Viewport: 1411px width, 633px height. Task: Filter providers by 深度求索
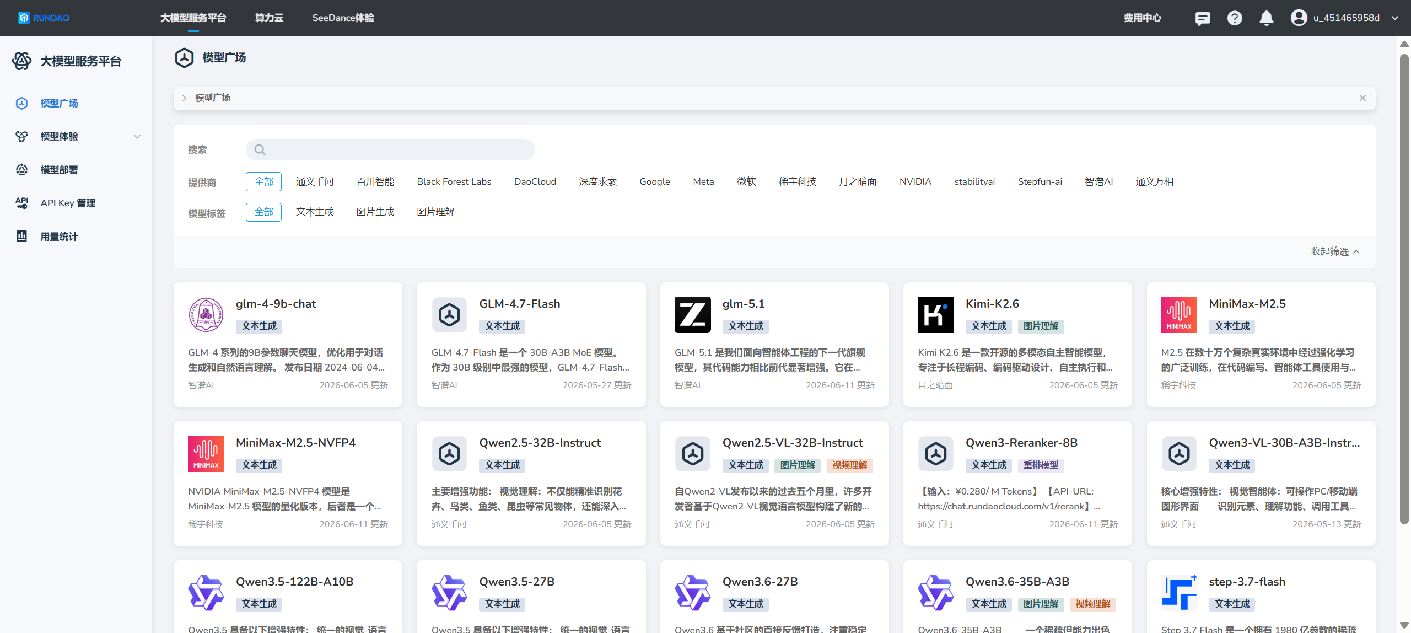coord(598,181)
